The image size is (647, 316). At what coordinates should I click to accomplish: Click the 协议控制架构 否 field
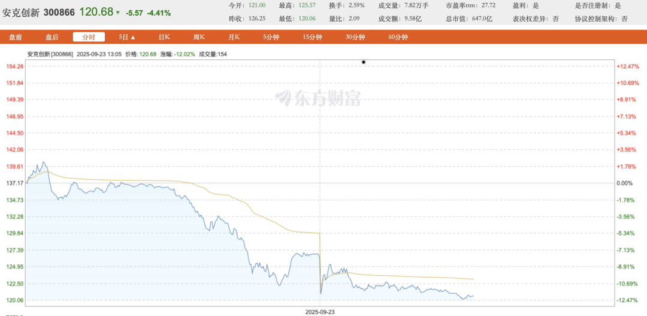pos(601,19)
